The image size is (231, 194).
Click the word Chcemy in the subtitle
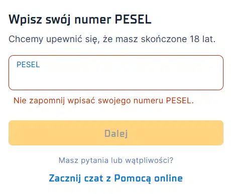tap(26, 40)
